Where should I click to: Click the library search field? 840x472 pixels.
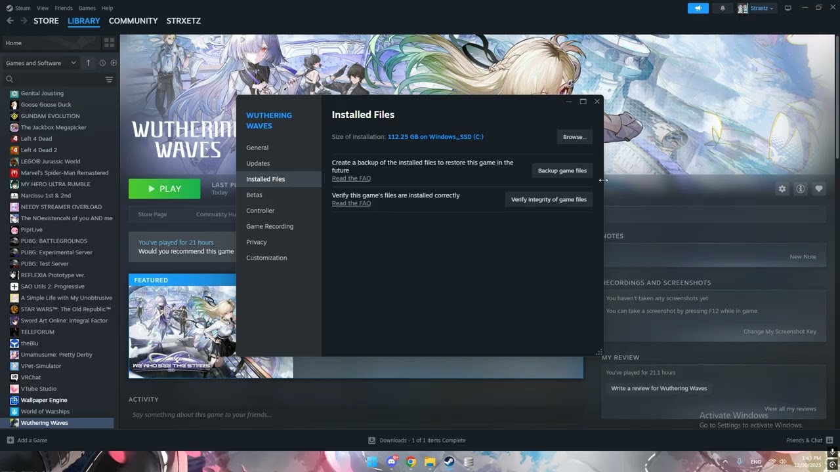point(52,79)
